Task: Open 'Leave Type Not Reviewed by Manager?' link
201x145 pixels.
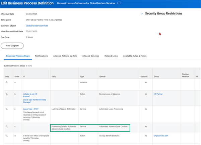Action: (x=35, y=101)
